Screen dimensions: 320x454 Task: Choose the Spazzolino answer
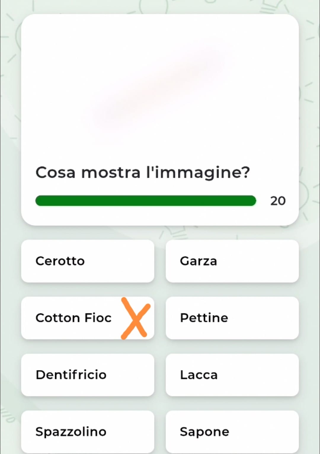click(x=88, y=432)
